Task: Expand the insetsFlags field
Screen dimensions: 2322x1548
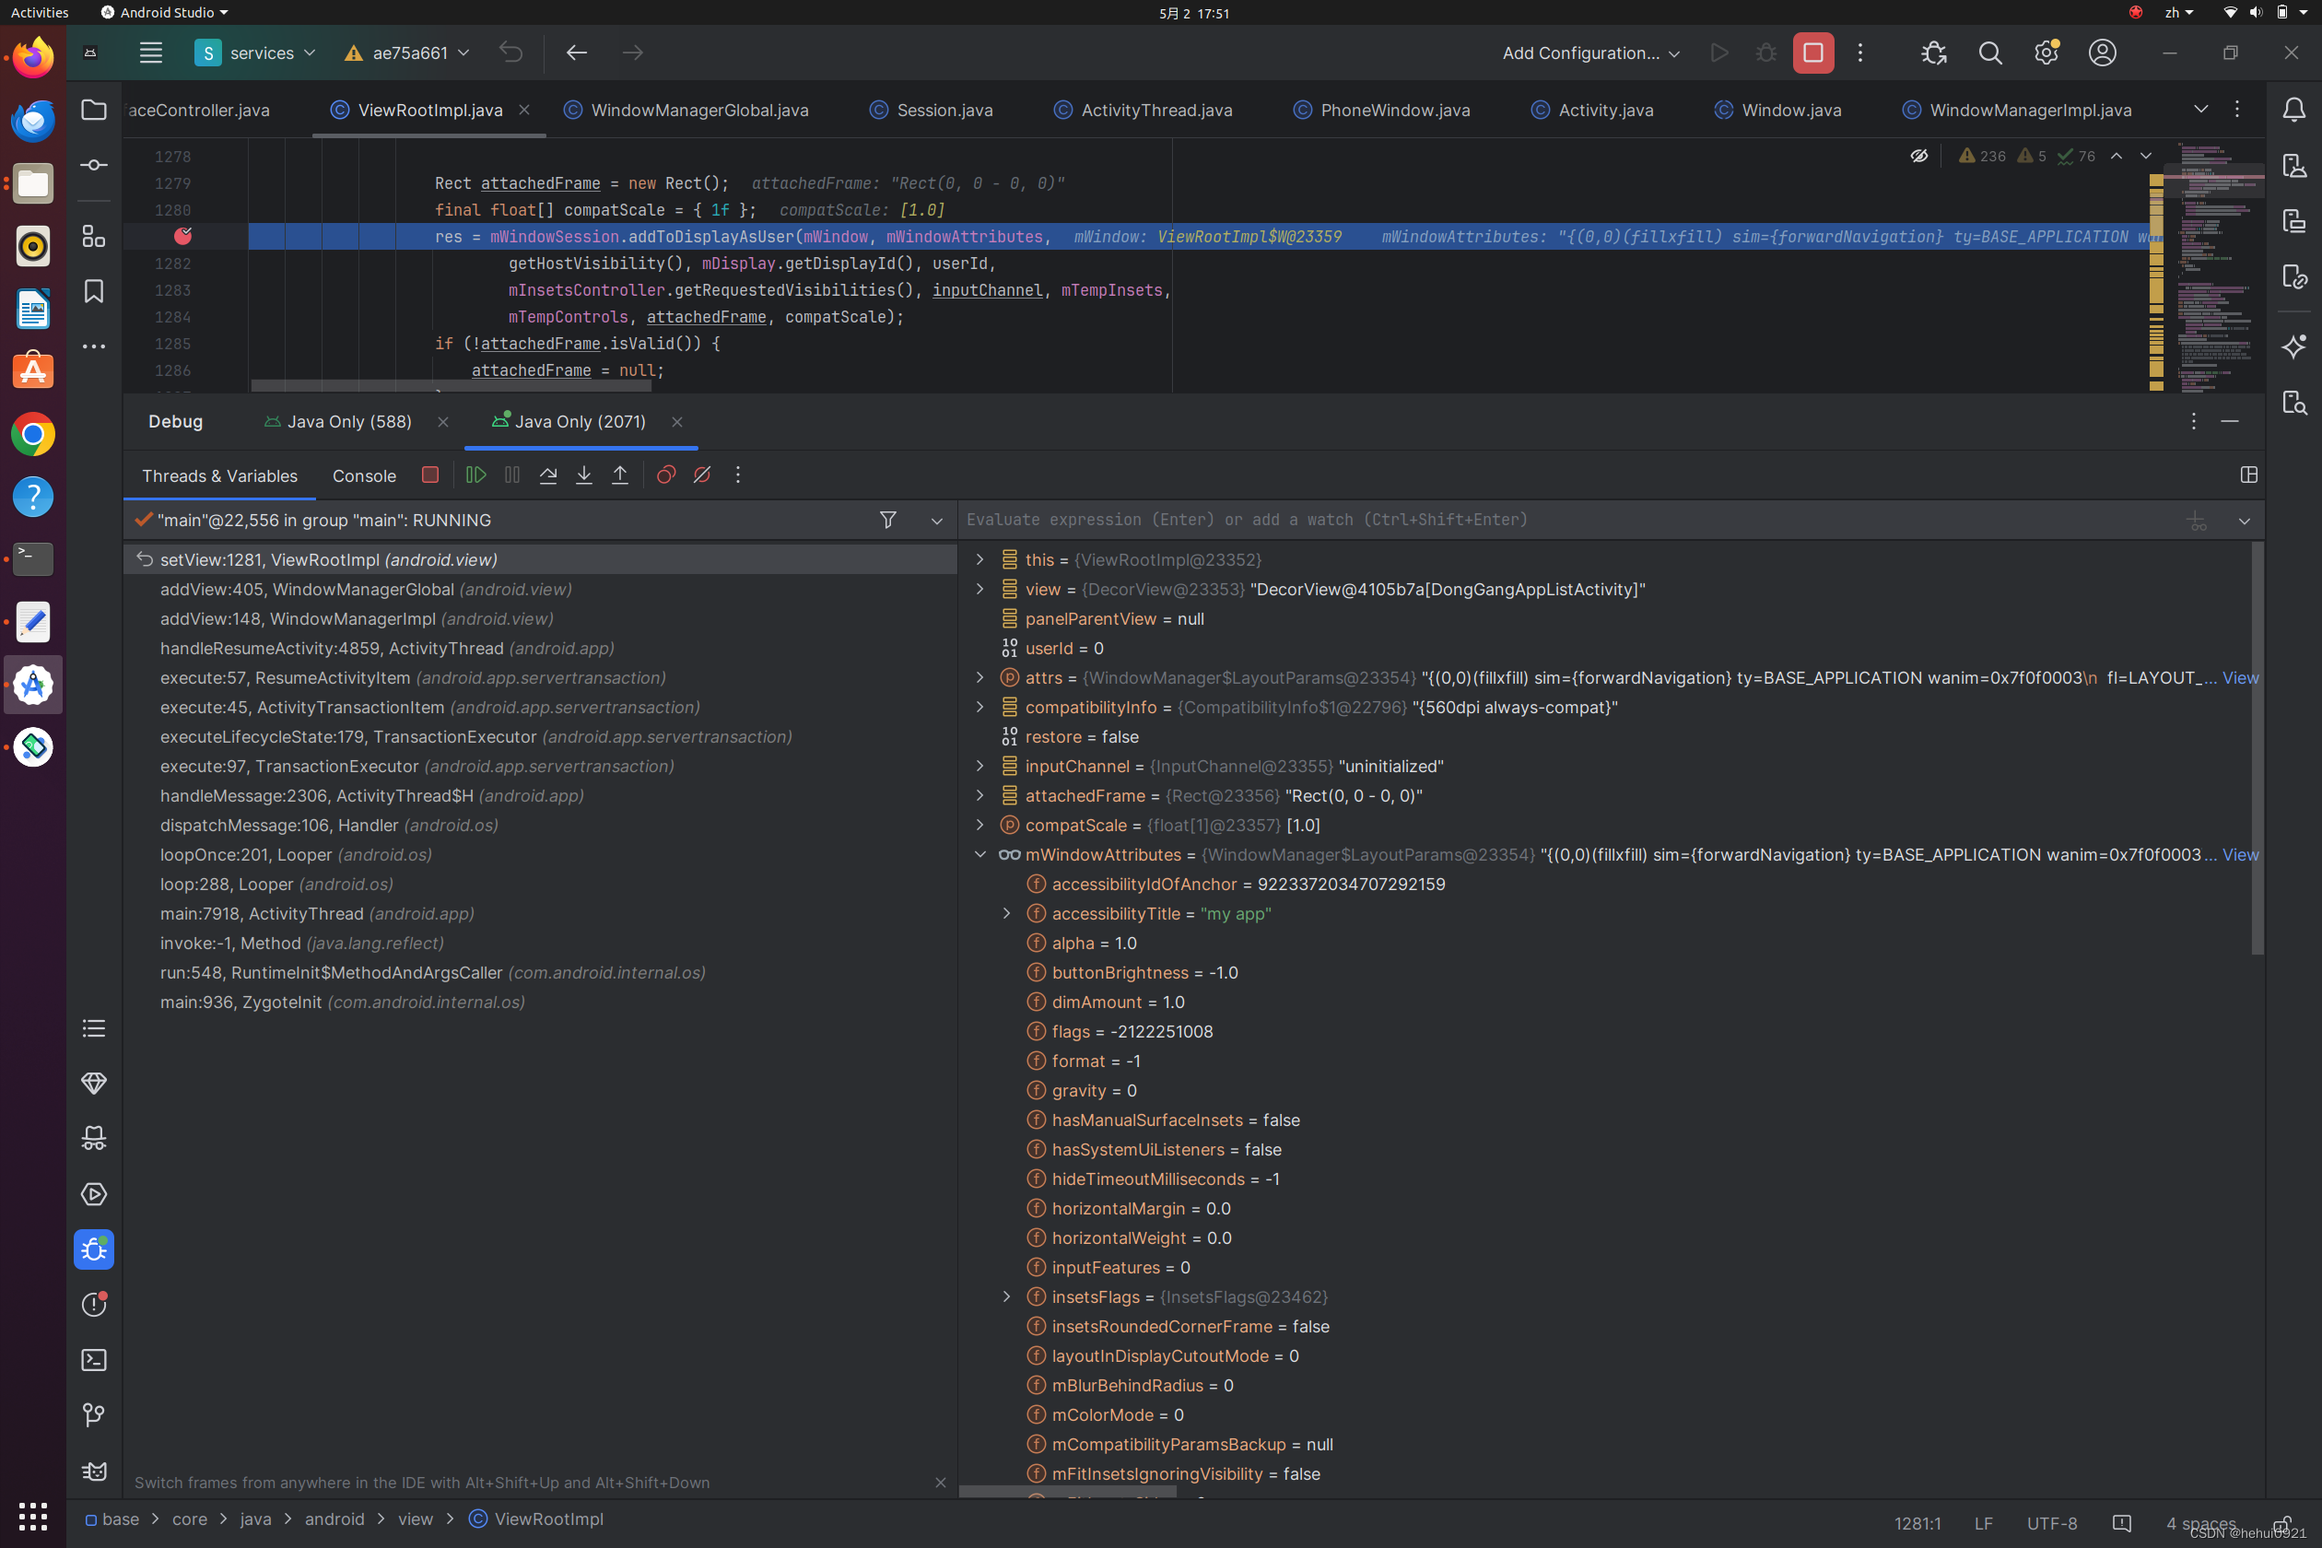Action: pyautogui.click(x=1006, y=1296)
